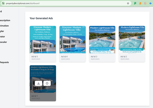This screenshot has width=153, height=108.
Task: Open the blue checkmark browser extension
Action: (x=150, y=3)
